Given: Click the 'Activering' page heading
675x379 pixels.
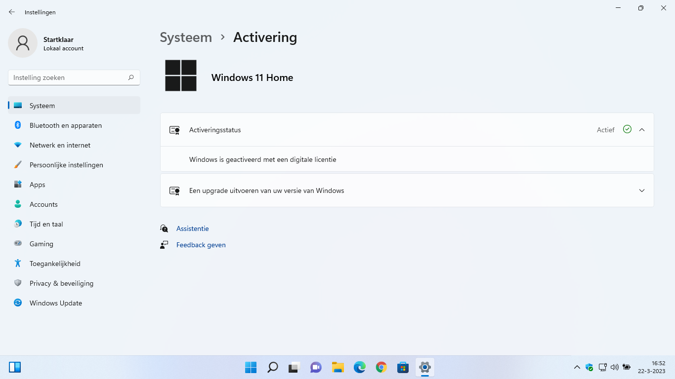Looking at the screenshot, I should (265, 38).
